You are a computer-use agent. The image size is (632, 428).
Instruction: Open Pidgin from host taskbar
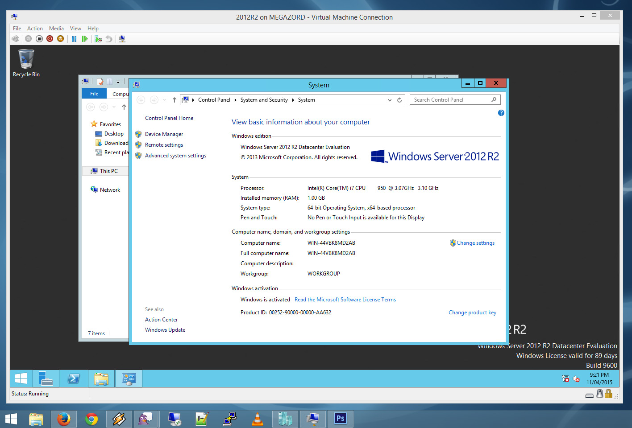pyautogui.click(x=146, y=419)
